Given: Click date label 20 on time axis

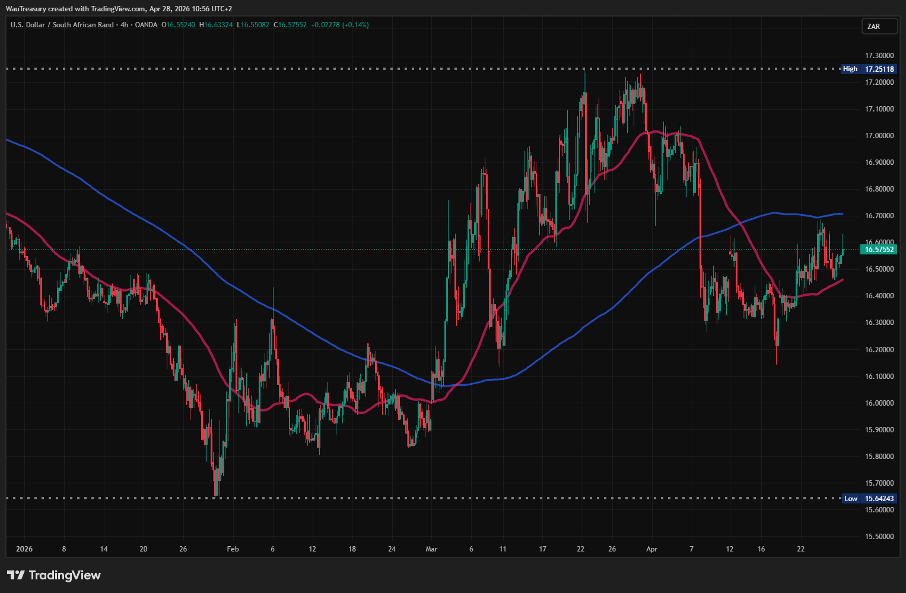Looking at the screenshot, I should click(x=143, y=549).
